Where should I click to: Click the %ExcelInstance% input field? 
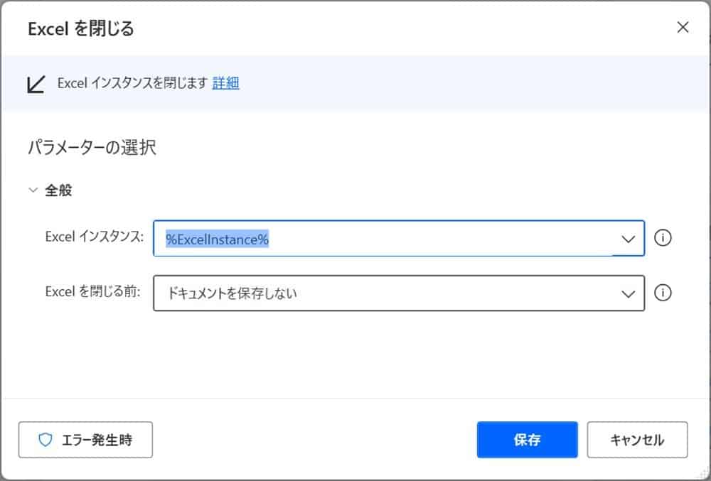pos(384,239)
